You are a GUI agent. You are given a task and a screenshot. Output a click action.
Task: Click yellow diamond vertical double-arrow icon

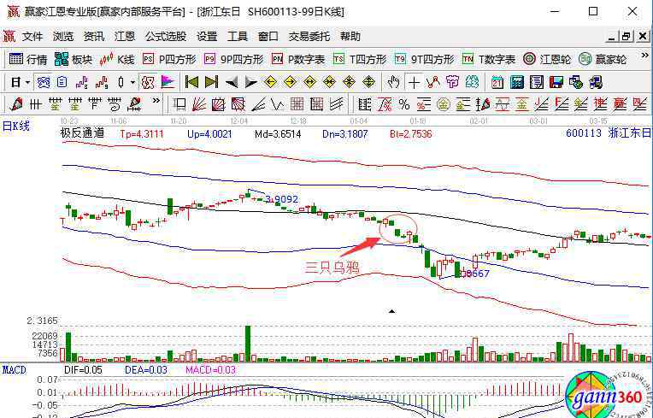(369, 82)
